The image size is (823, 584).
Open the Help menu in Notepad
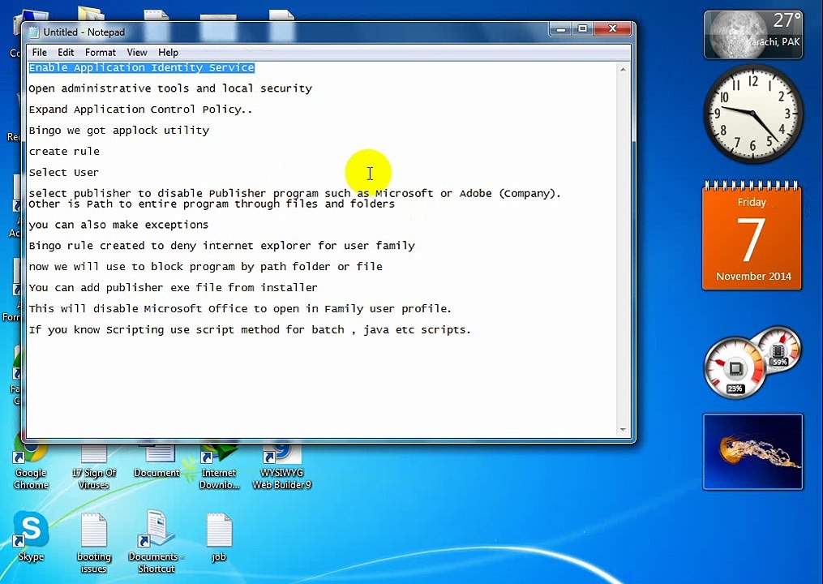(x=168, y=52)
